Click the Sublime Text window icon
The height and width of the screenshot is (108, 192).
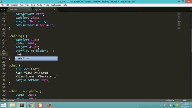[1, 1]
